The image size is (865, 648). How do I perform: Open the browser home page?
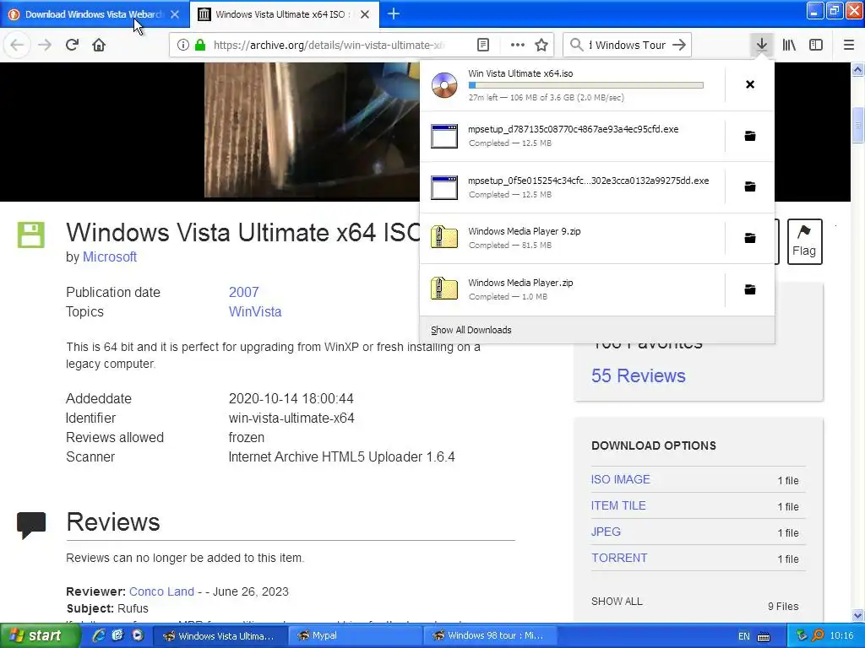[99, 46]
